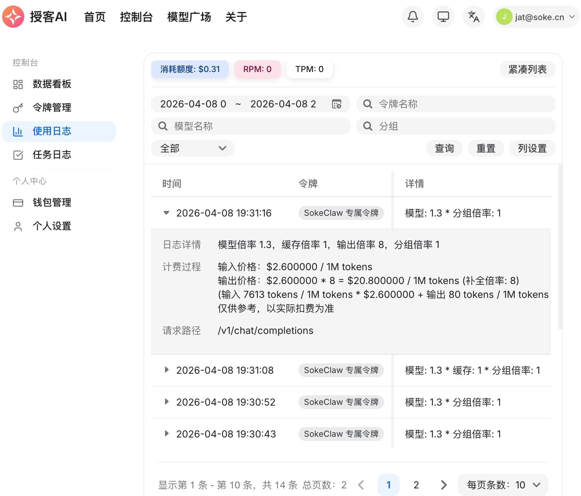Open 个人设置 via the person icon
Screen dimensions: 581x496
pos(18,226)
